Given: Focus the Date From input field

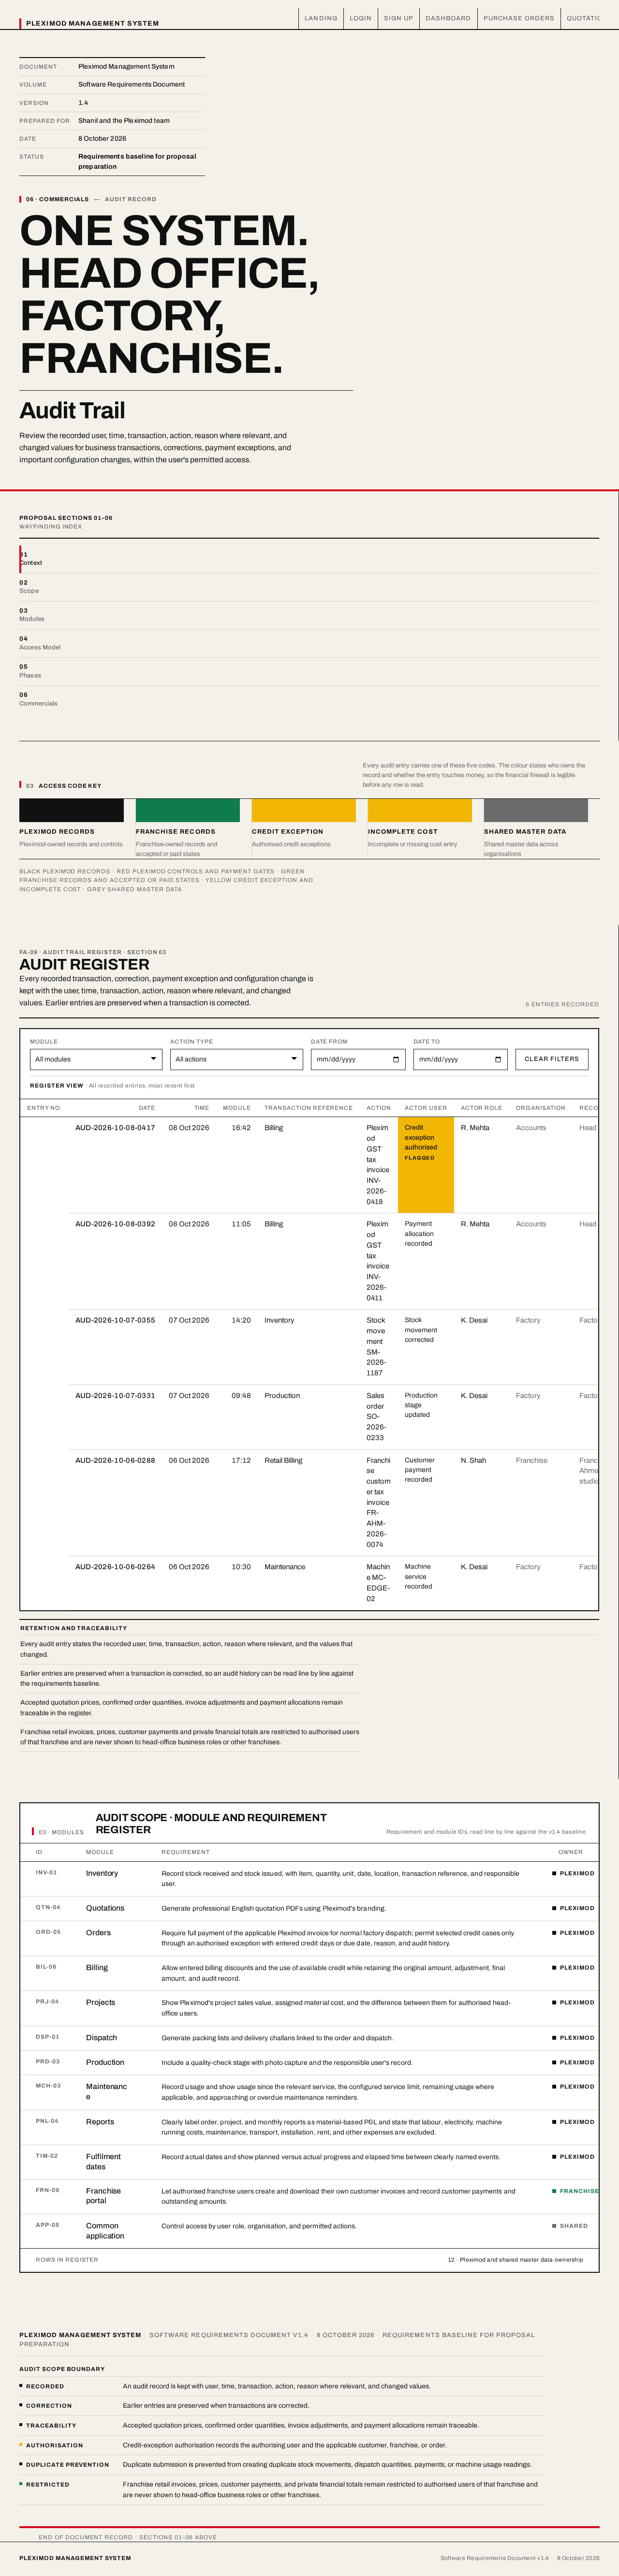Looking at the screenshot, I should pos(358,1059).
